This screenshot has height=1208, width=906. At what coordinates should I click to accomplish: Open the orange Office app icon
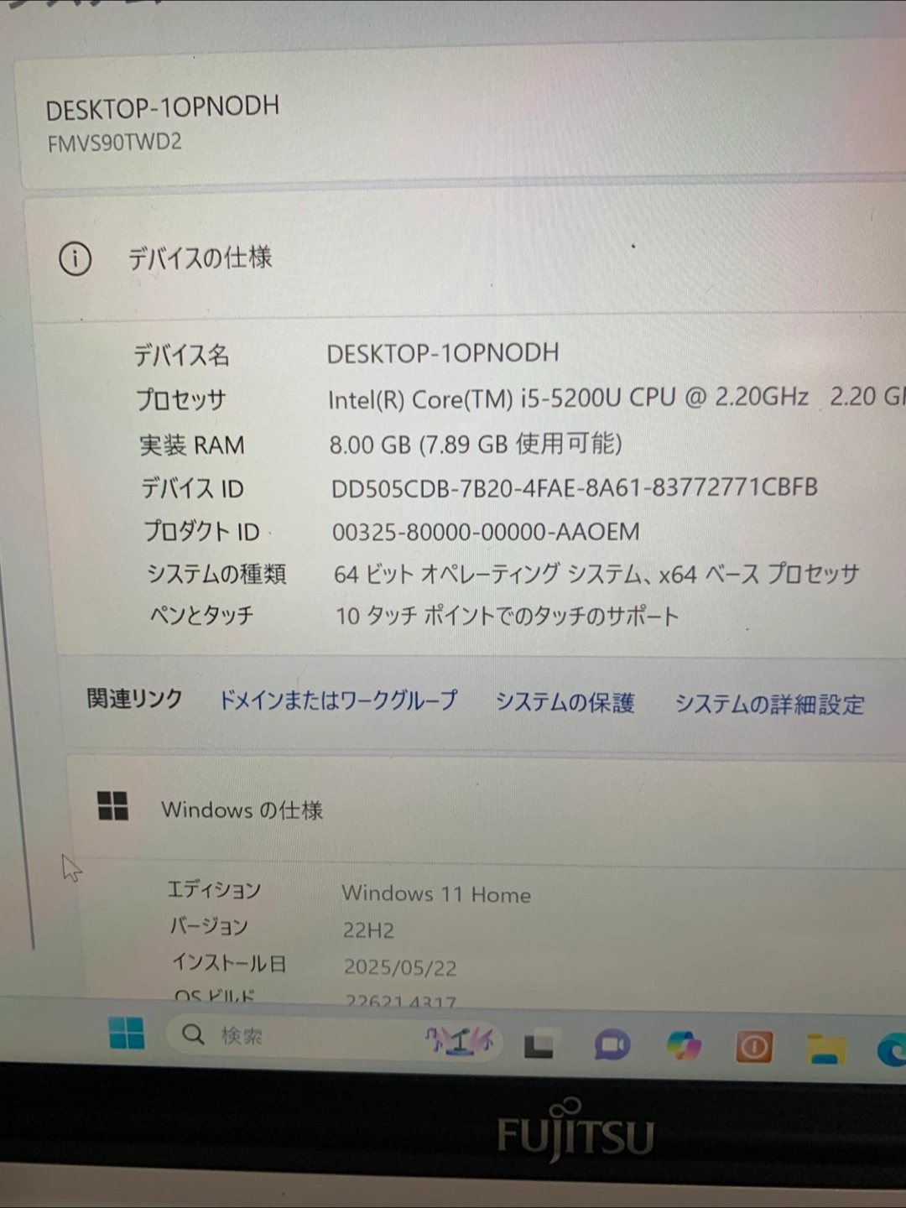(753, 1047)
